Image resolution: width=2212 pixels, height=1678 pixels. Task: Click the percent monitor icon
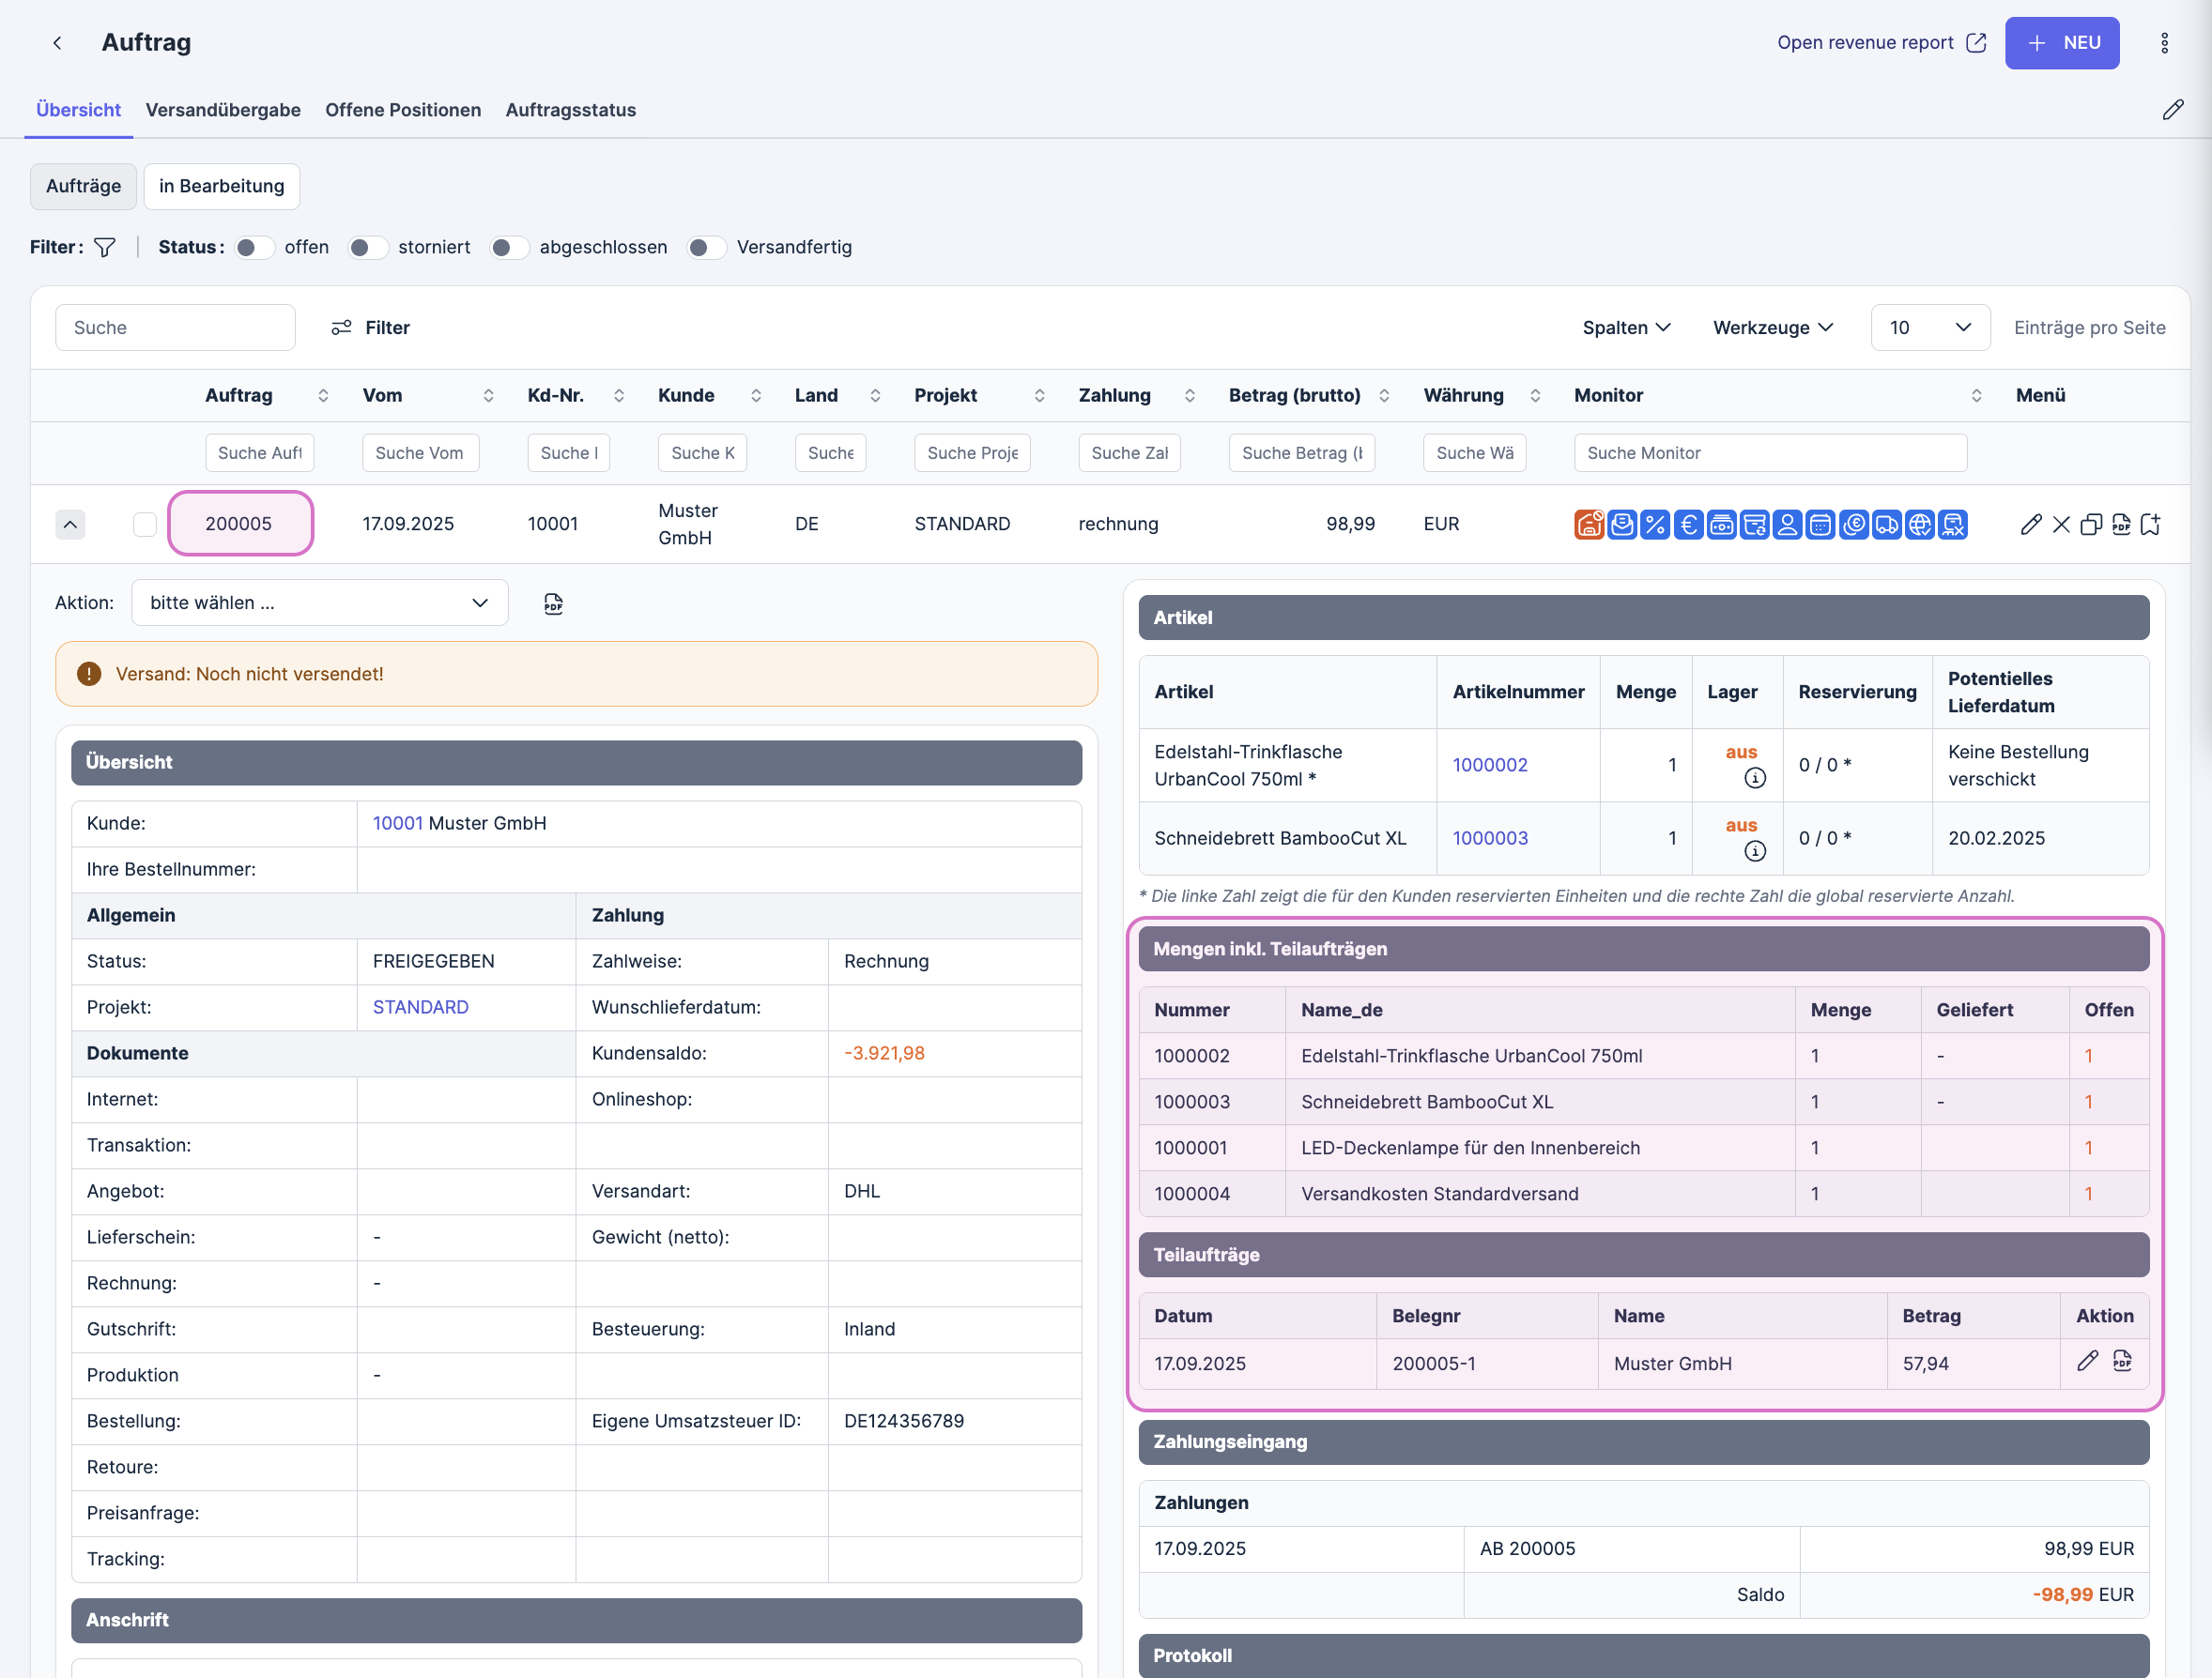1655,524
